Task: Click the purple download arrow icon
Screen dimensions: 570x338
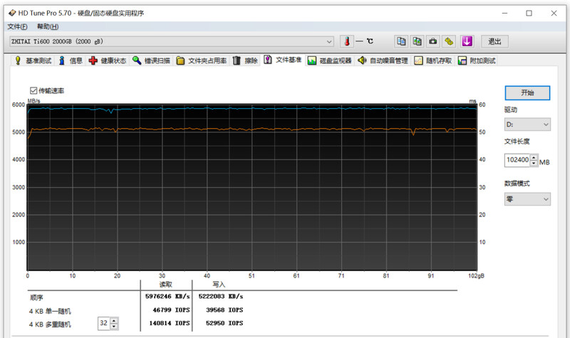Action: click(x=467, y=41)
